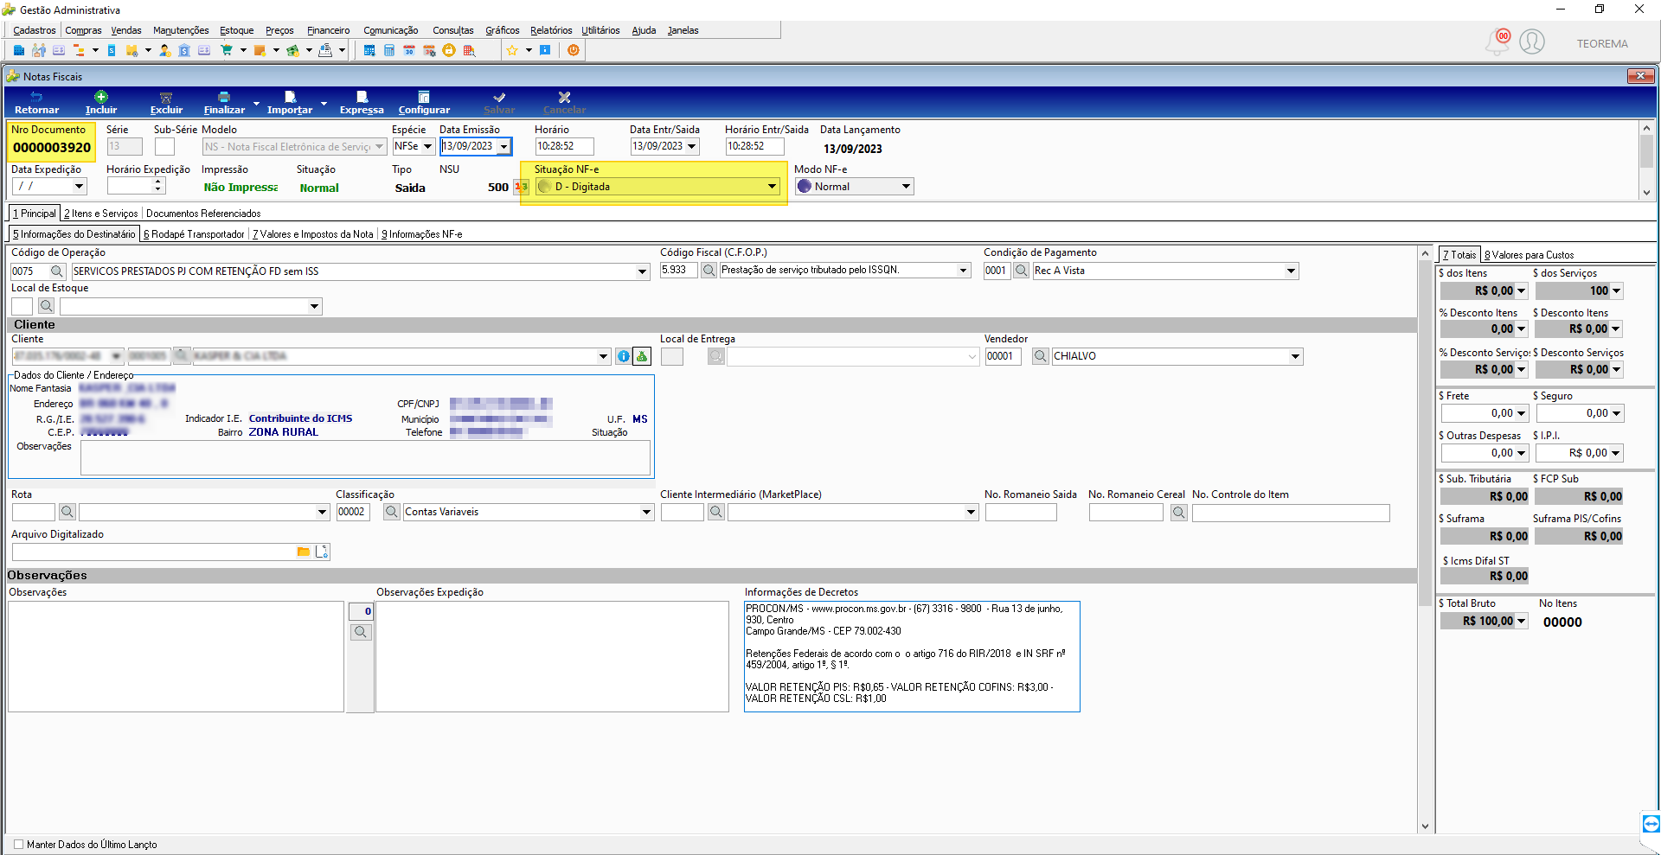1661x855 pixels.
Task: Open the 7 Valores e Impostos da Nota tab
Action: 313,234
